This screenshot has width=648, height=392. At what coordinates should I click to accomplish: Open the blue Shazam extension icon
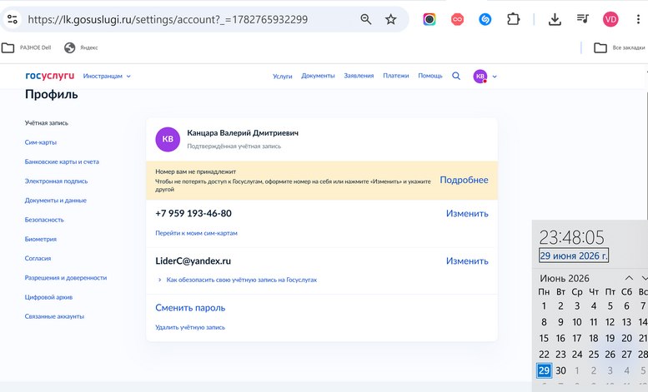click(485, 19)
